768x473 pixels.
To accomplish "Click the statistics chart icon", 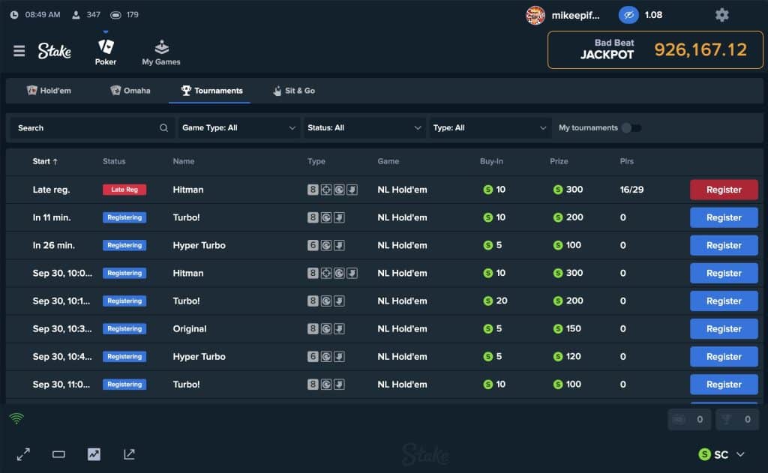I will [x=94, y=454].
